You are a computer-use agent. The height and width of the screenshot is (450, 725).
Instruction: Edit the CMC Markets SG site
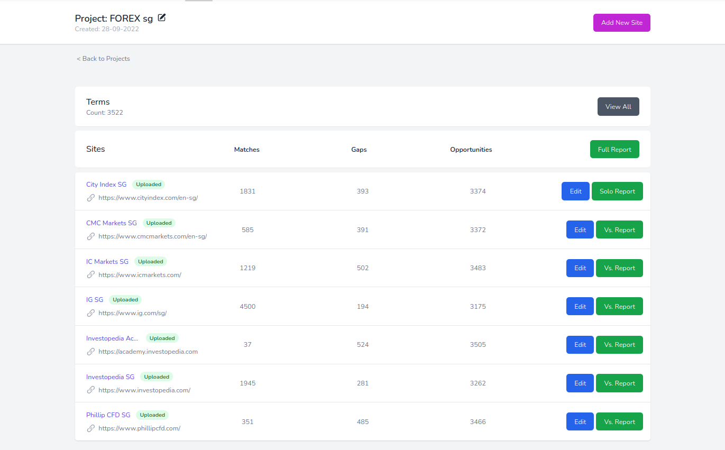click(x=580, y=230)
